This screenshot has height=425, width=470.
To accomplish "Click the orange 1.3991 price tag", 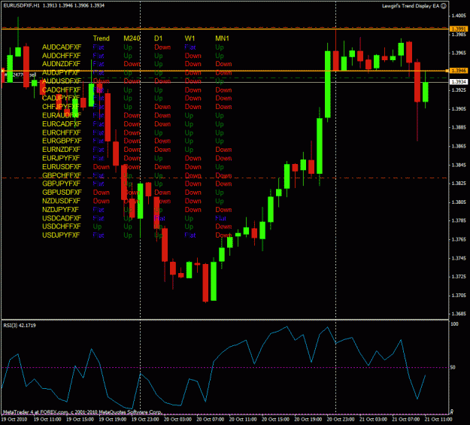I will (459, 29).
